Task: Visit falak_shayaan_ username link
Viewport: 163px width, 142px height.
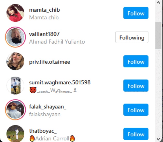Action: [48, 107]
